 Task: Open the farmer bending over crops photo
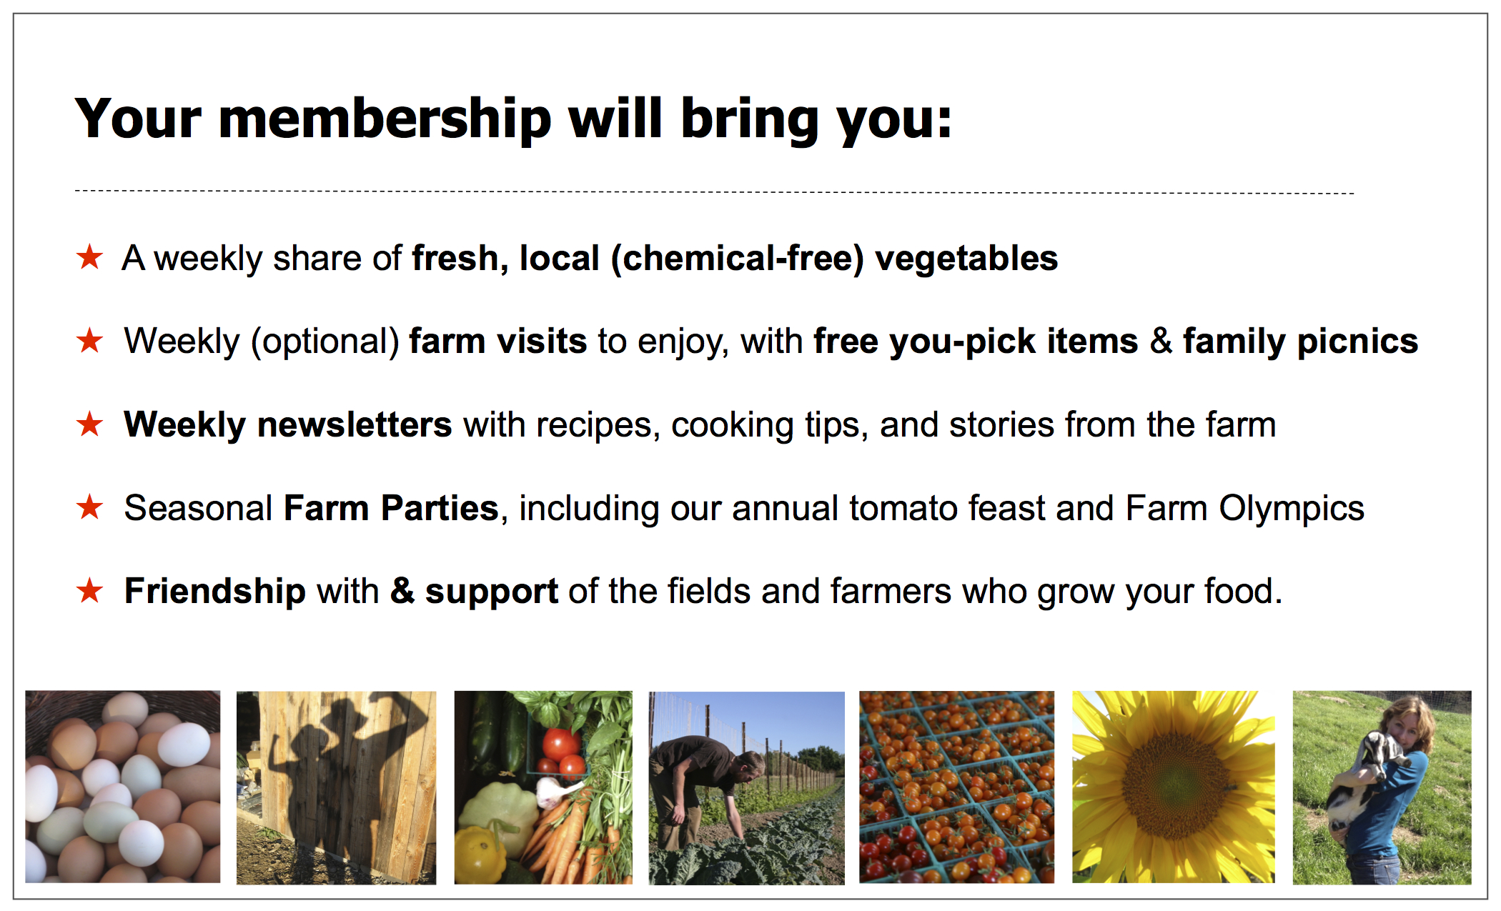coord(746,787)
